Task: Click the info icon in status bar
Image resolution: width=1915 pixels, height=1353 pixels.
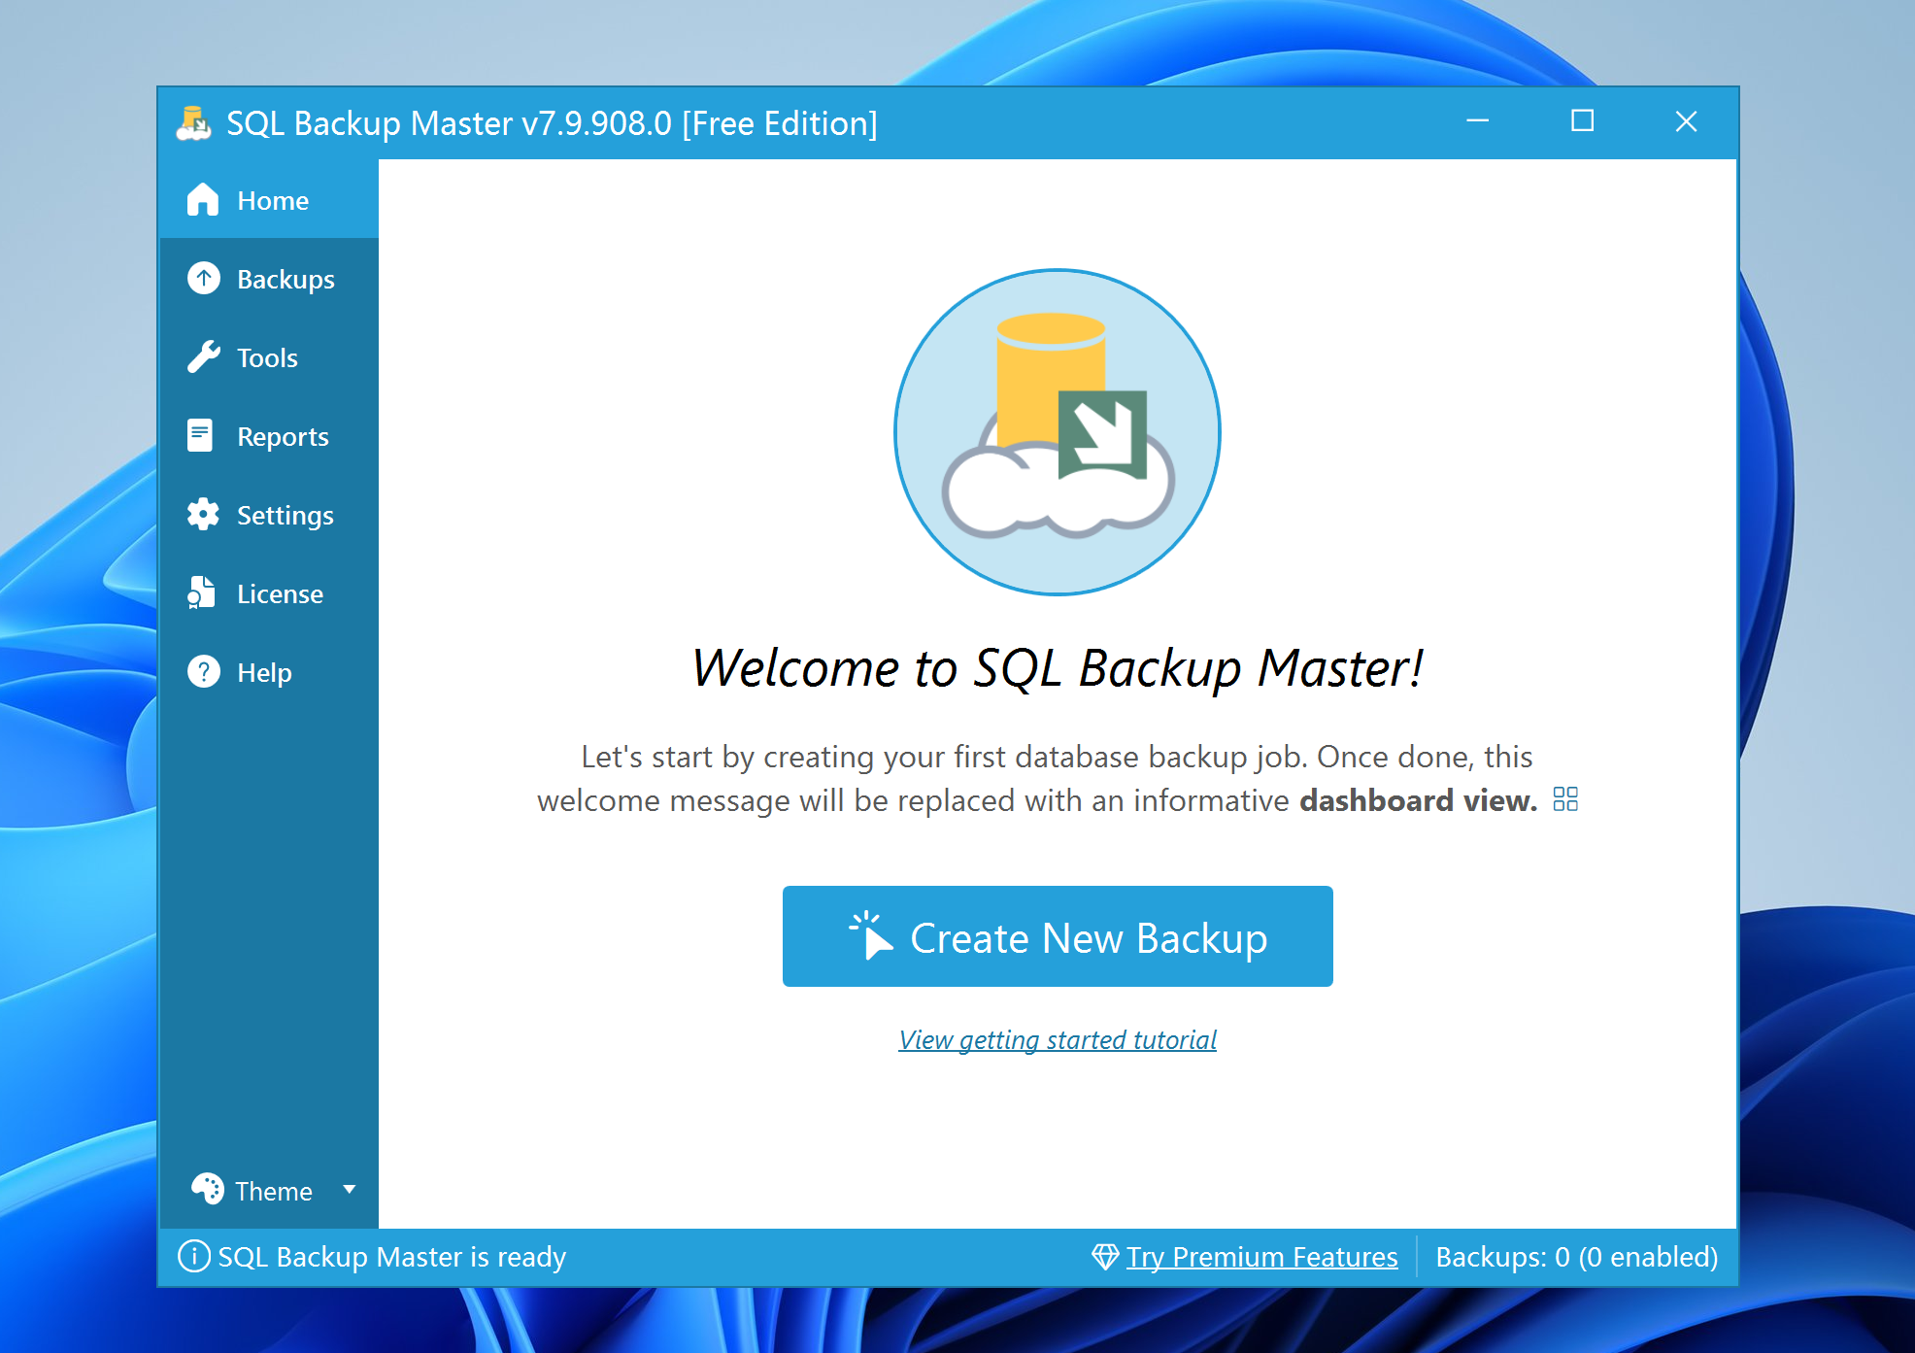Action: click(193, 1256)
